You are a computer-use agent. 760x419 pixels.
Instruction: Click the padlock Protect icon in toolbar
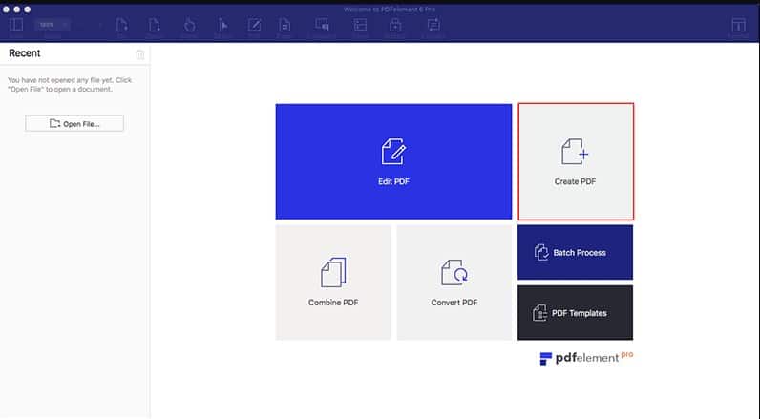(395, 25)
